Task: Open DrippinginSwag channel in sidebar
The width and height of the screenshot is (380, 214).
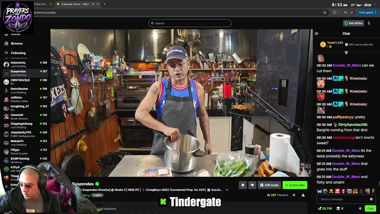Action: (x=25, y=125)
